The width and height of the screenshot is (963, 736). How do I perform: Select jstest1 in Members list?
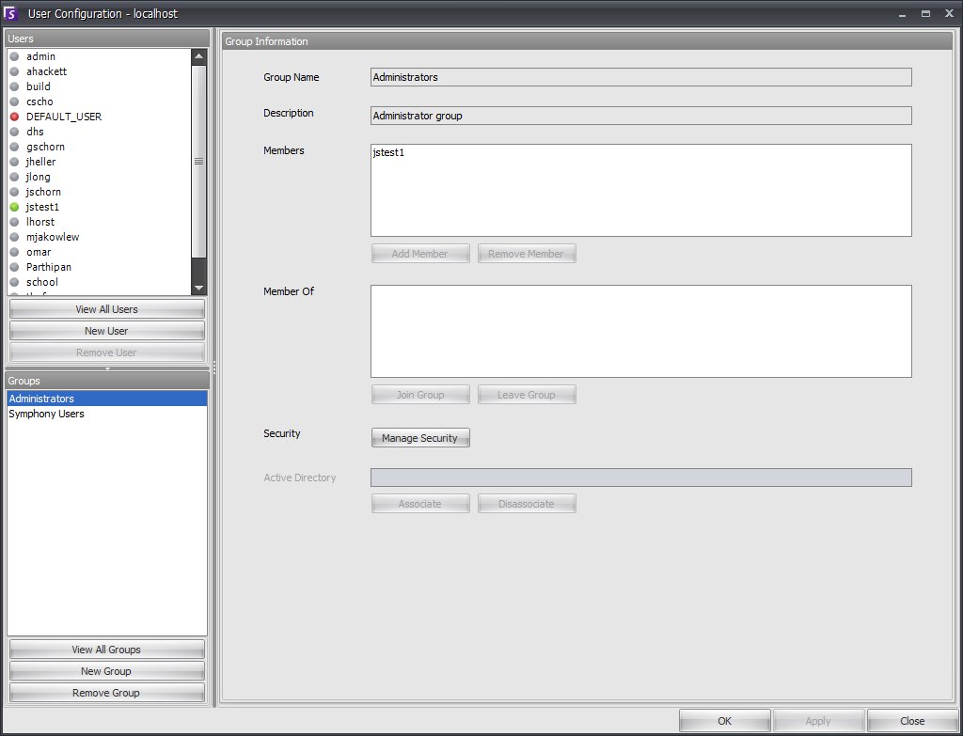point(388,153)
